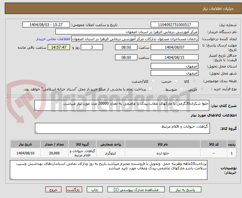
Task: Click the تعداد / مقدار column header
Action: [54, 144]
